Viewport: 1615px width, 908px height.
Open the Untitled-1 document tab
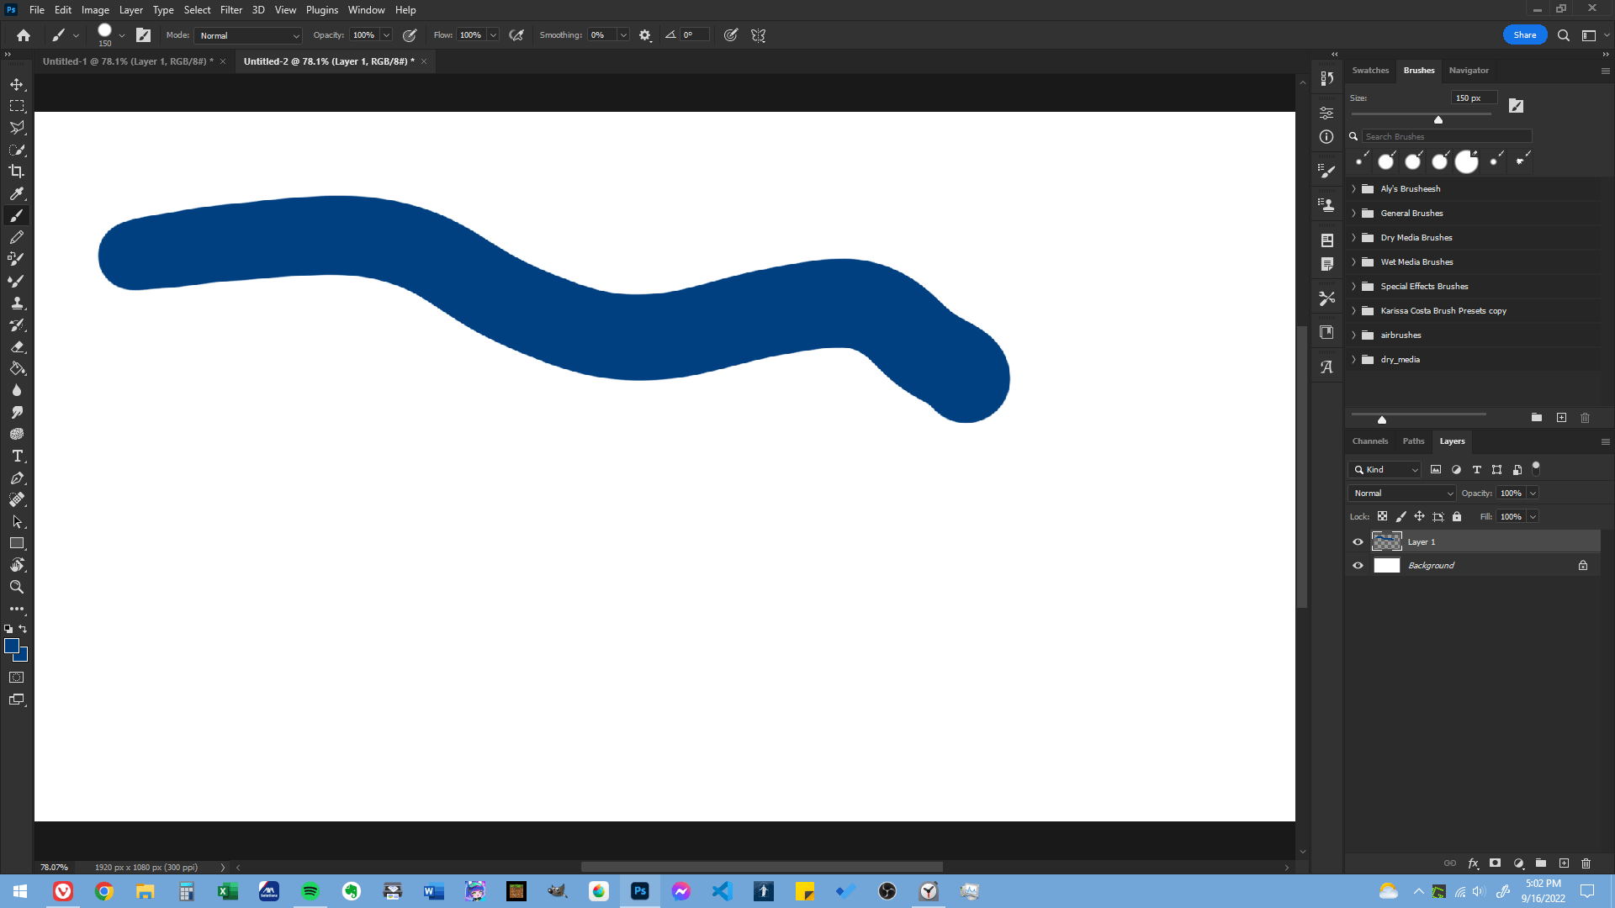coord(126,61)
